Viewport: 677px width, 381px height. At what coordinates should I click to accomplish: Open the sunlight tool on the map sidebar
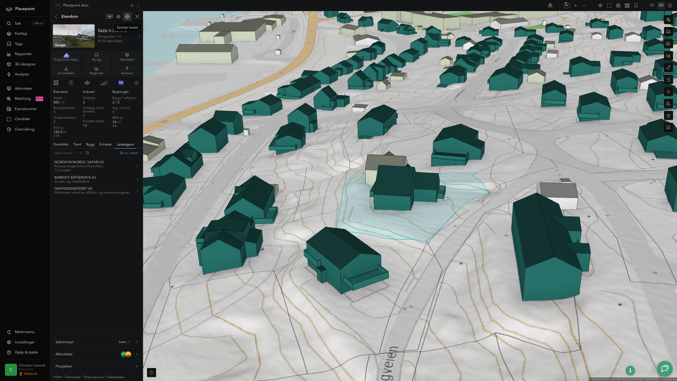tap(668, 92)
